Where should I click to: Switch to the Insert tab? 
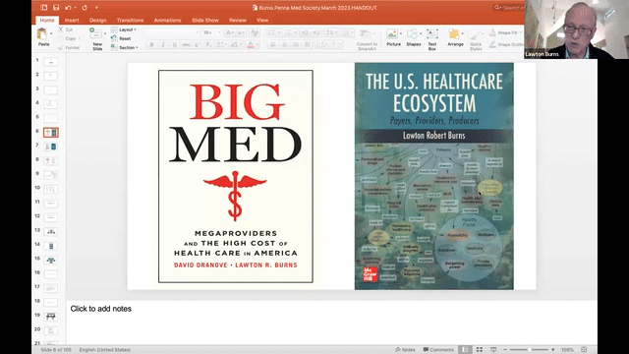tap(72, 20)
